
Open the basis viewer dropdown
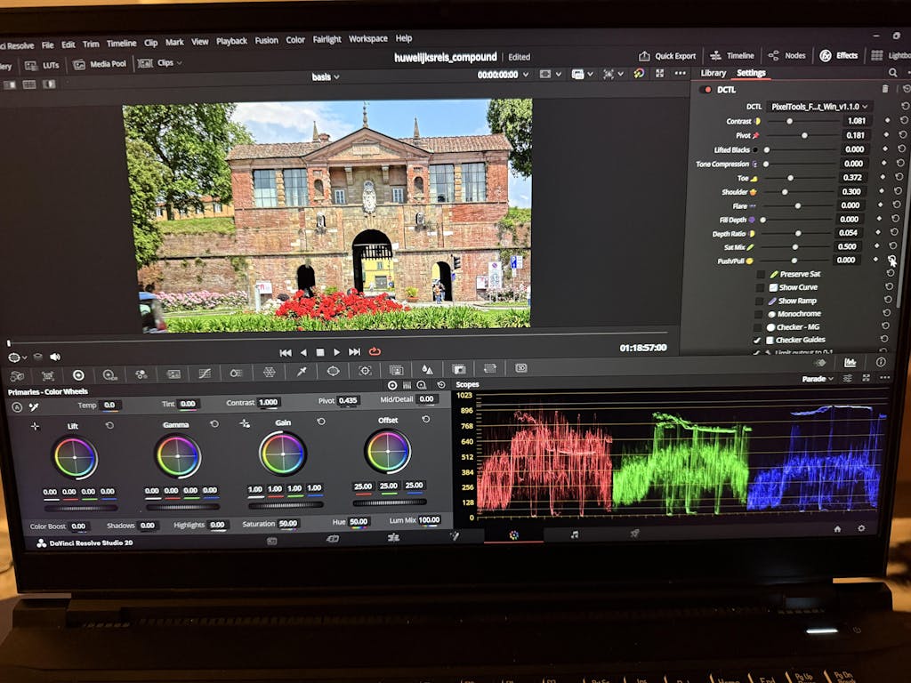[326, 77]
